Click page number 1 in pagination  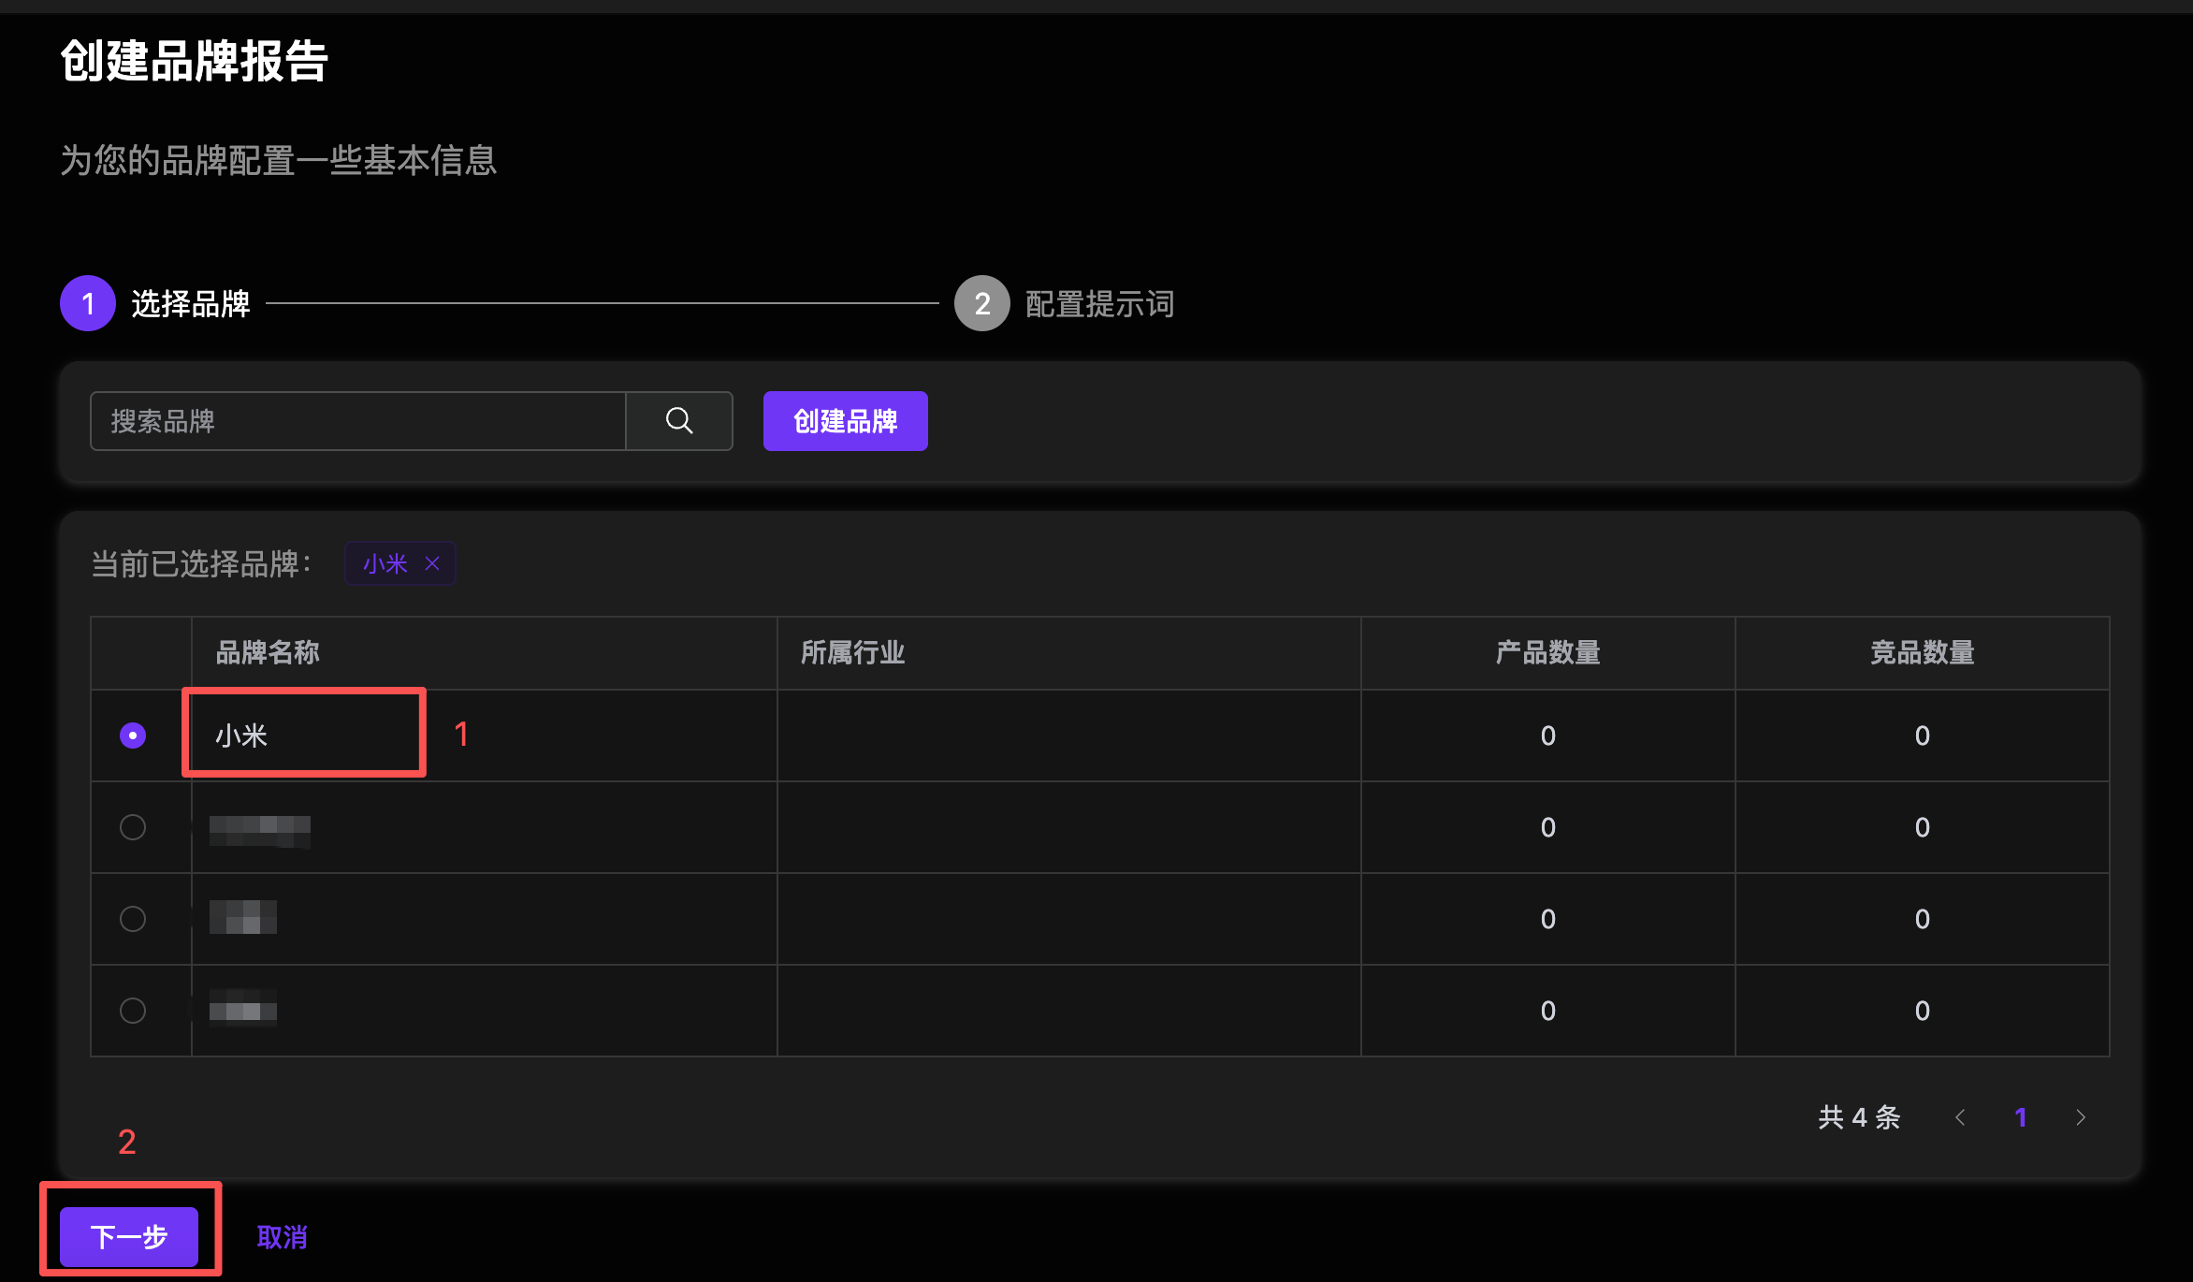click(x=2020, y=1117)
